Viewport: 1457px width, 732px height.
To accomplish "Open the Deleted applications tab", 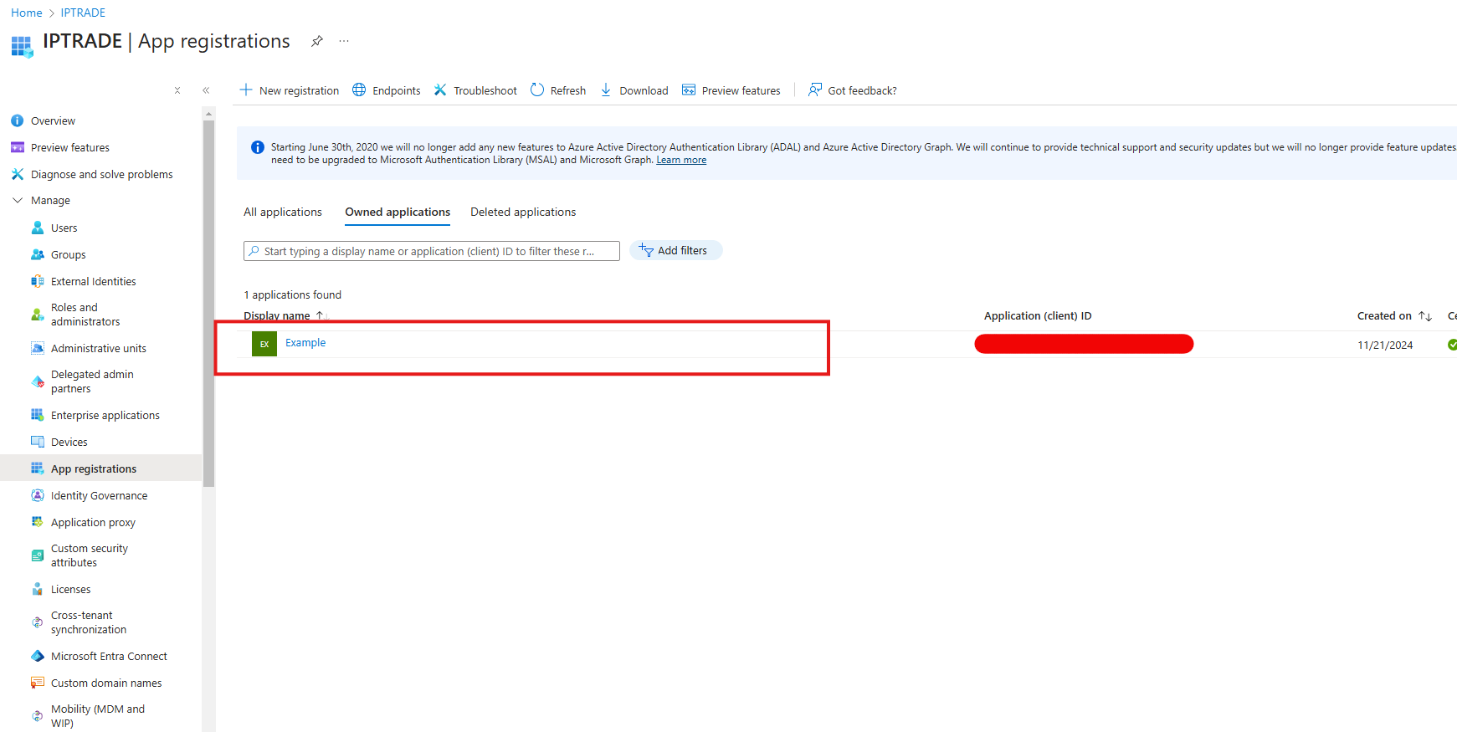I will pyautogui.click(x=523, y=212).
